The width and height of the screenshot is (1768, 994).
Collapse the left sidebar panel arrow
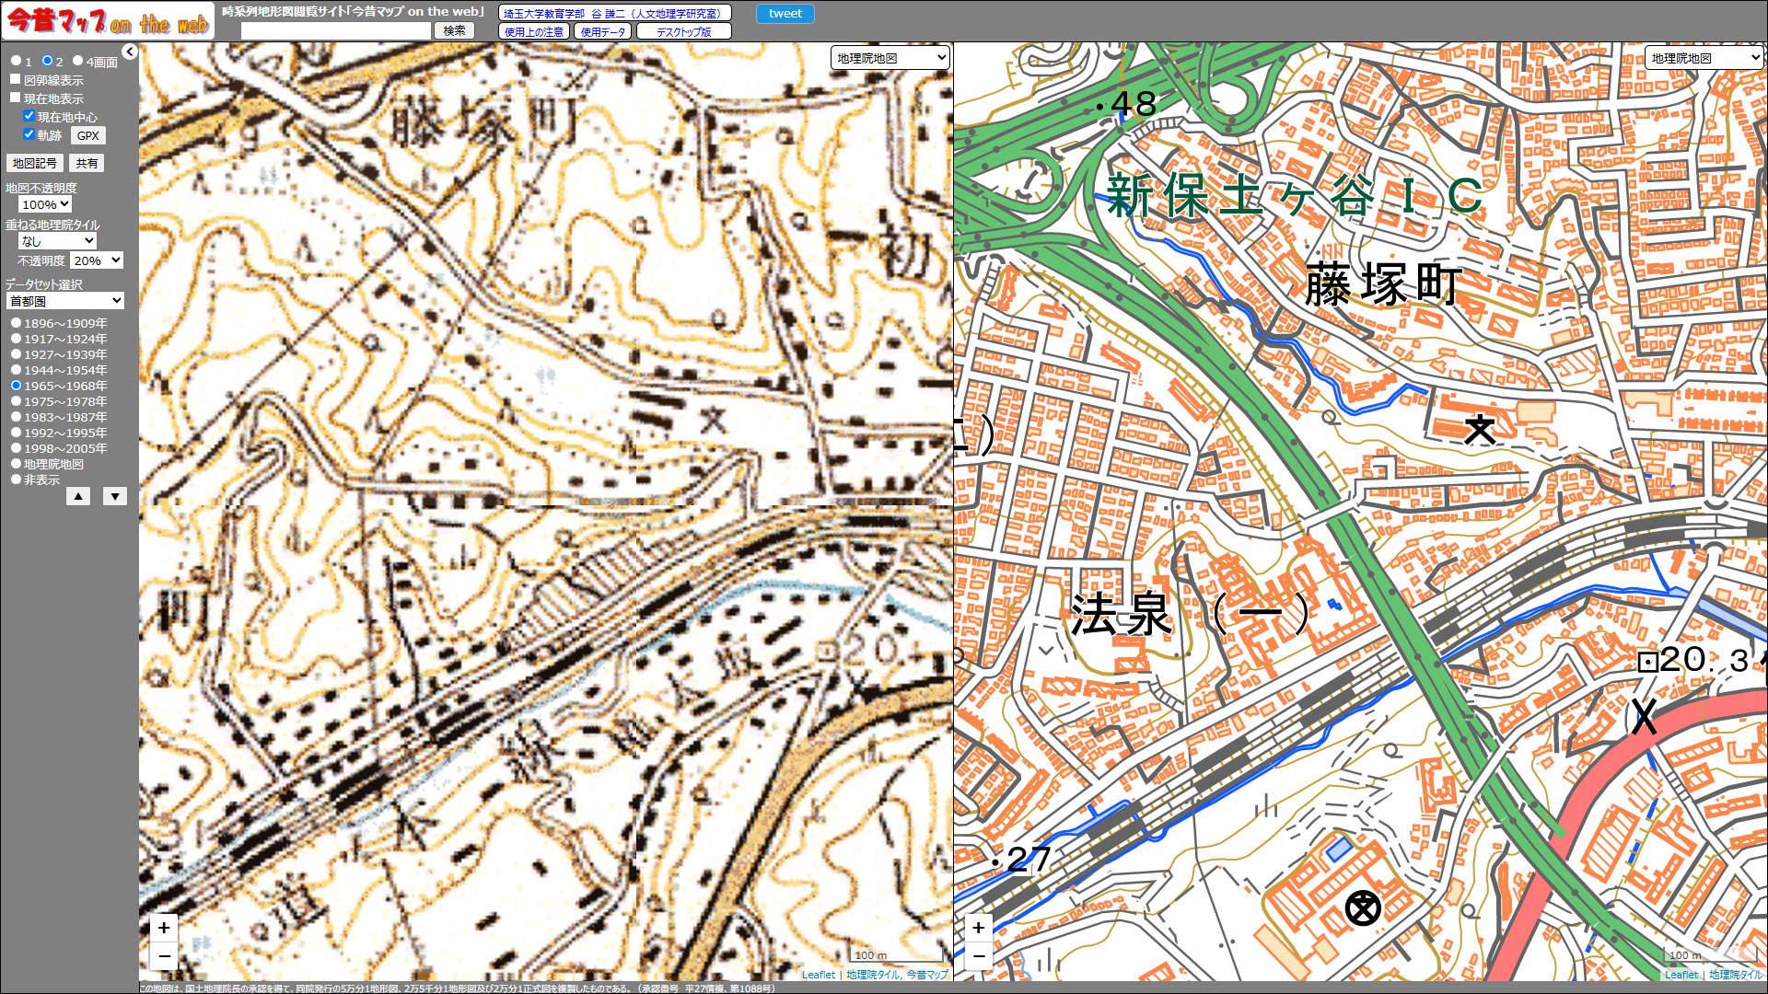[x=130, y=52]
